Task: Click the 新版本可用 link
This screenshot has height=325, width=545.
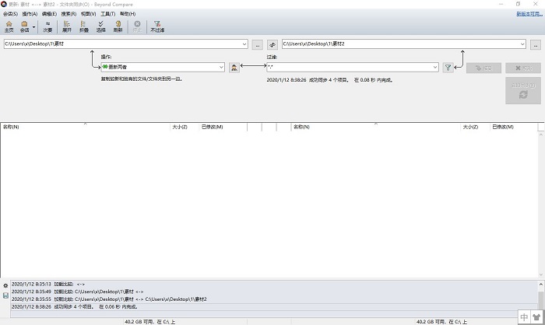Action: [x=529, y=14]
